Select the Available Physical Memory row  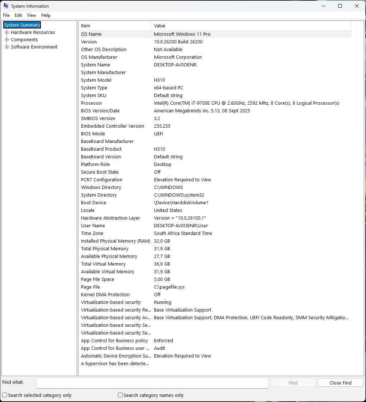215,256
